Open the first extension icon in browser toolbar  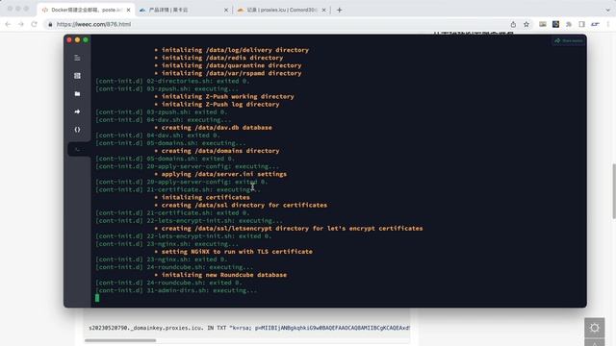coord(543,24)
